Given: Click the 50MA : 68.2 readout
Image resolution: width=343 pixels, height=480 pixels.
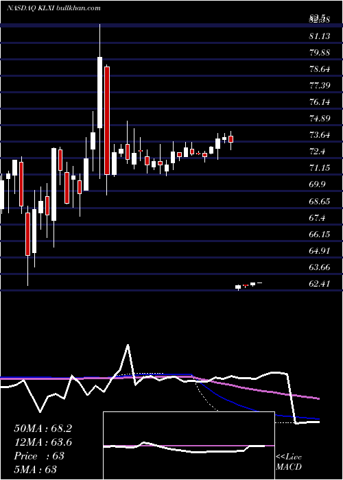Looking at the screenshot, I should (x=43, y=429).
